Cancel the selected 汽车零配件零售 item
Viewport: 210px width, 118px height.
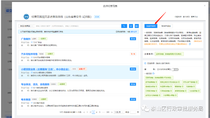[133, 54]
